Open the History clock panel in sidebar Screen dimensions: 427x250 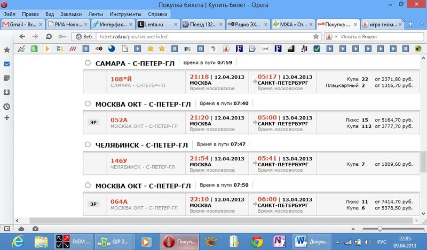point(7,106)
